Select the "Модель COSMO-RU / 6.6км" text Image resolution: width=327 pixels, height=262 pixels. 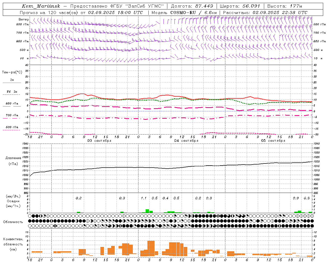pyautogui.click(x=184, y=13)
